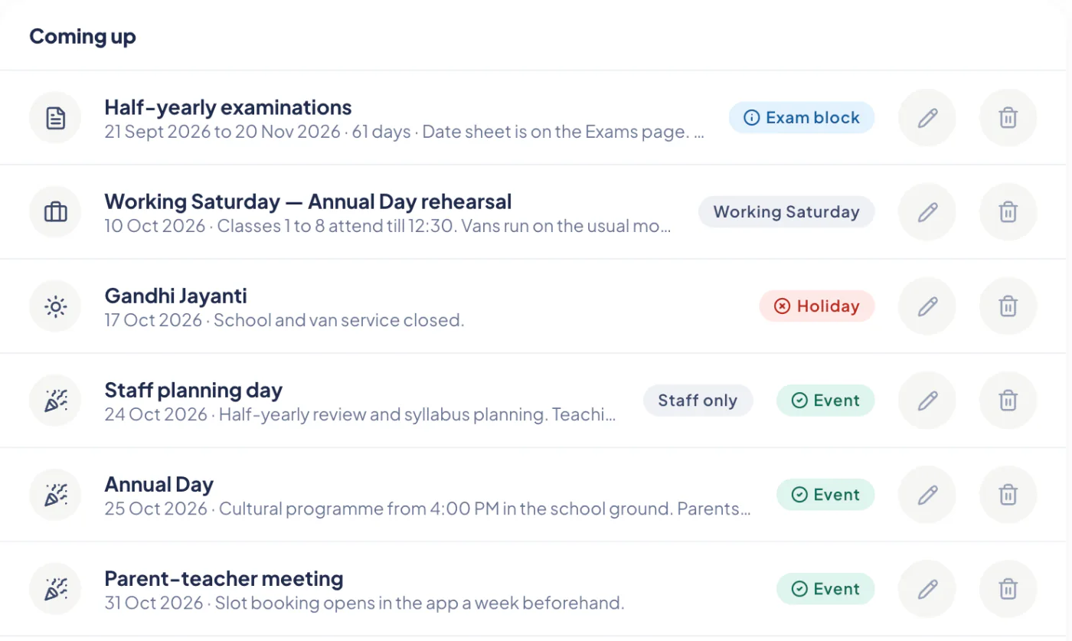Image resolution: width=1072 pixels, height=641 pixels.
Task: Delete the Gandhi Jayanti holiday
Action: [1008, 306]
